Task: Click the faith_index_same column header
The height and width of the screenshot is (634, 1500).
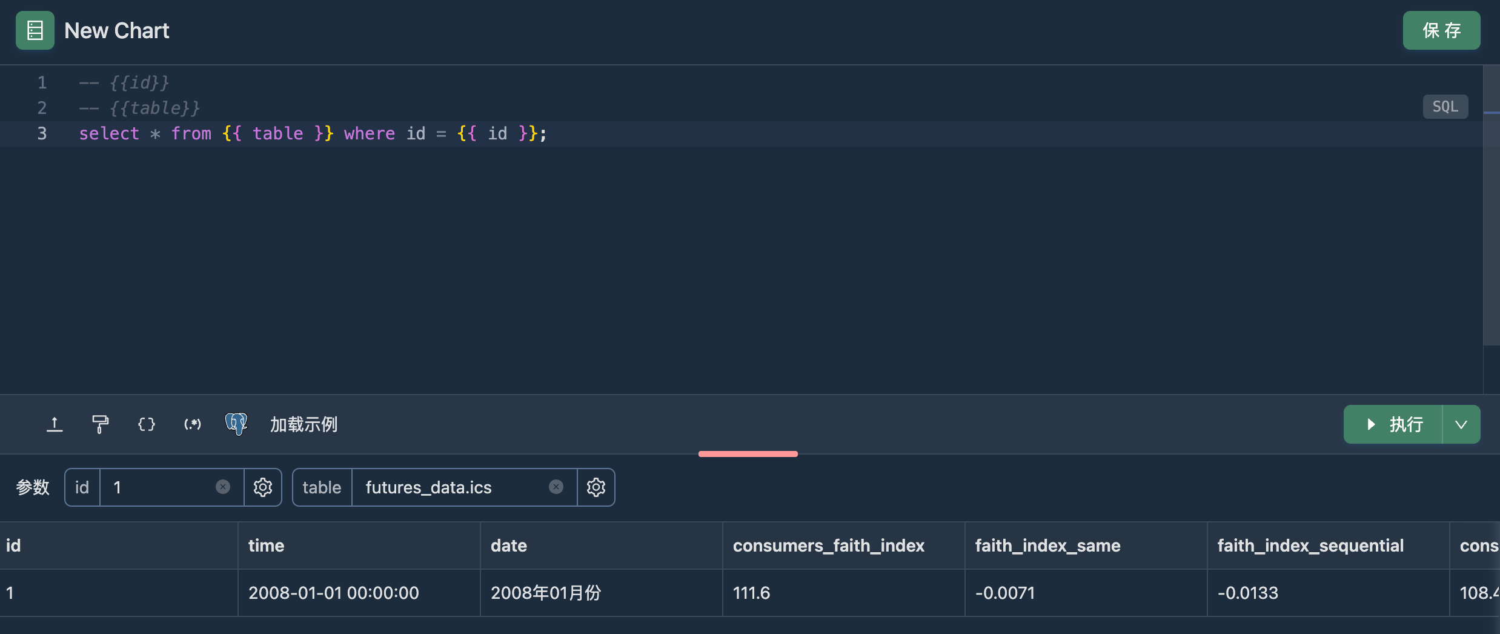Action: (x=1086, y=546)
